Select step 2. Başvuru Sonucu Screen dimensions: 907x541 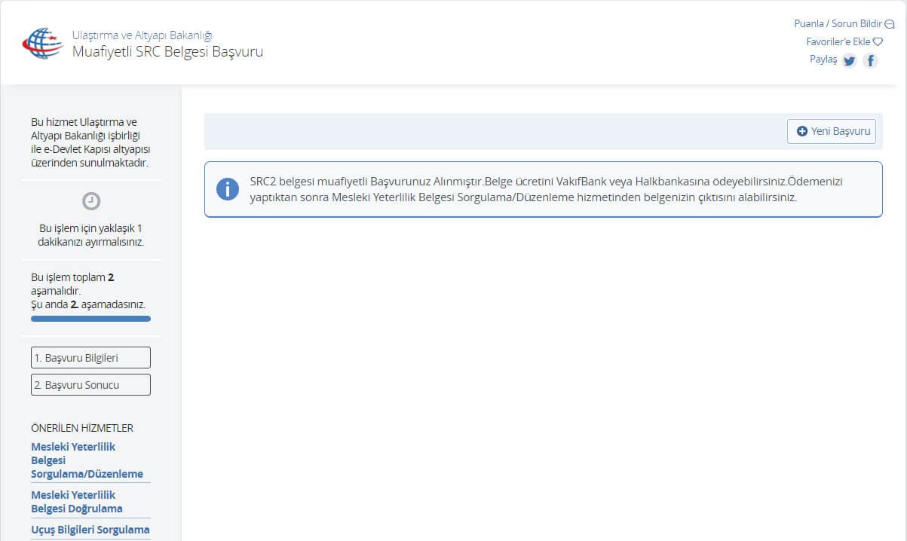tap(90, 385)
